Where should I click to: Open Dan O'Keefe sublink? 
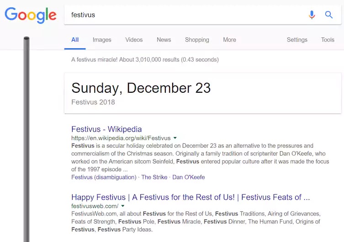click(189, 177)
